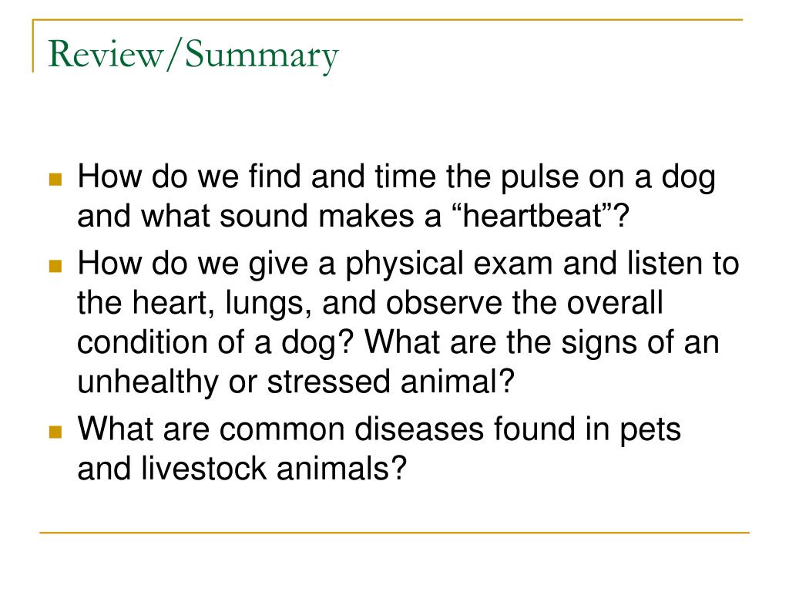Image resolution: width=789 pixels, height=592 pixels.
Task: Click the word 'diseases' in third bullet
Action: [x=419, y=429]
